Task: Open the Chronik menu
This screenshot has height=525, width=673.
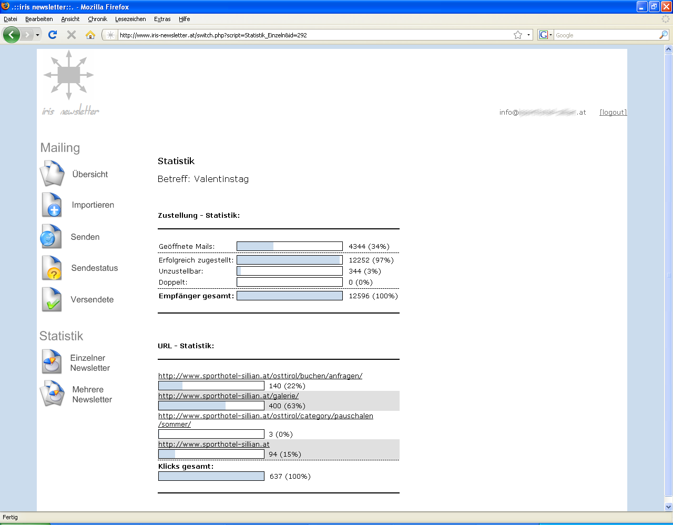Action: click(97, 19)
